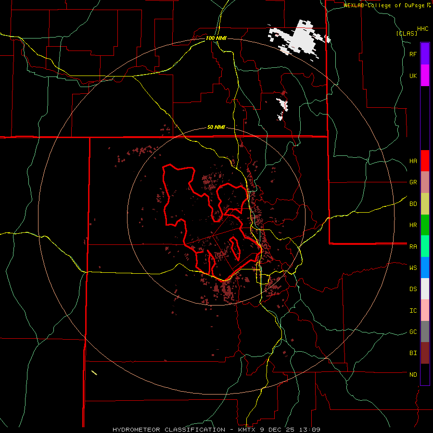The height and width of the screenshot is (433, 433).
Task: Click the GR legend label
Action: [413, 182]
